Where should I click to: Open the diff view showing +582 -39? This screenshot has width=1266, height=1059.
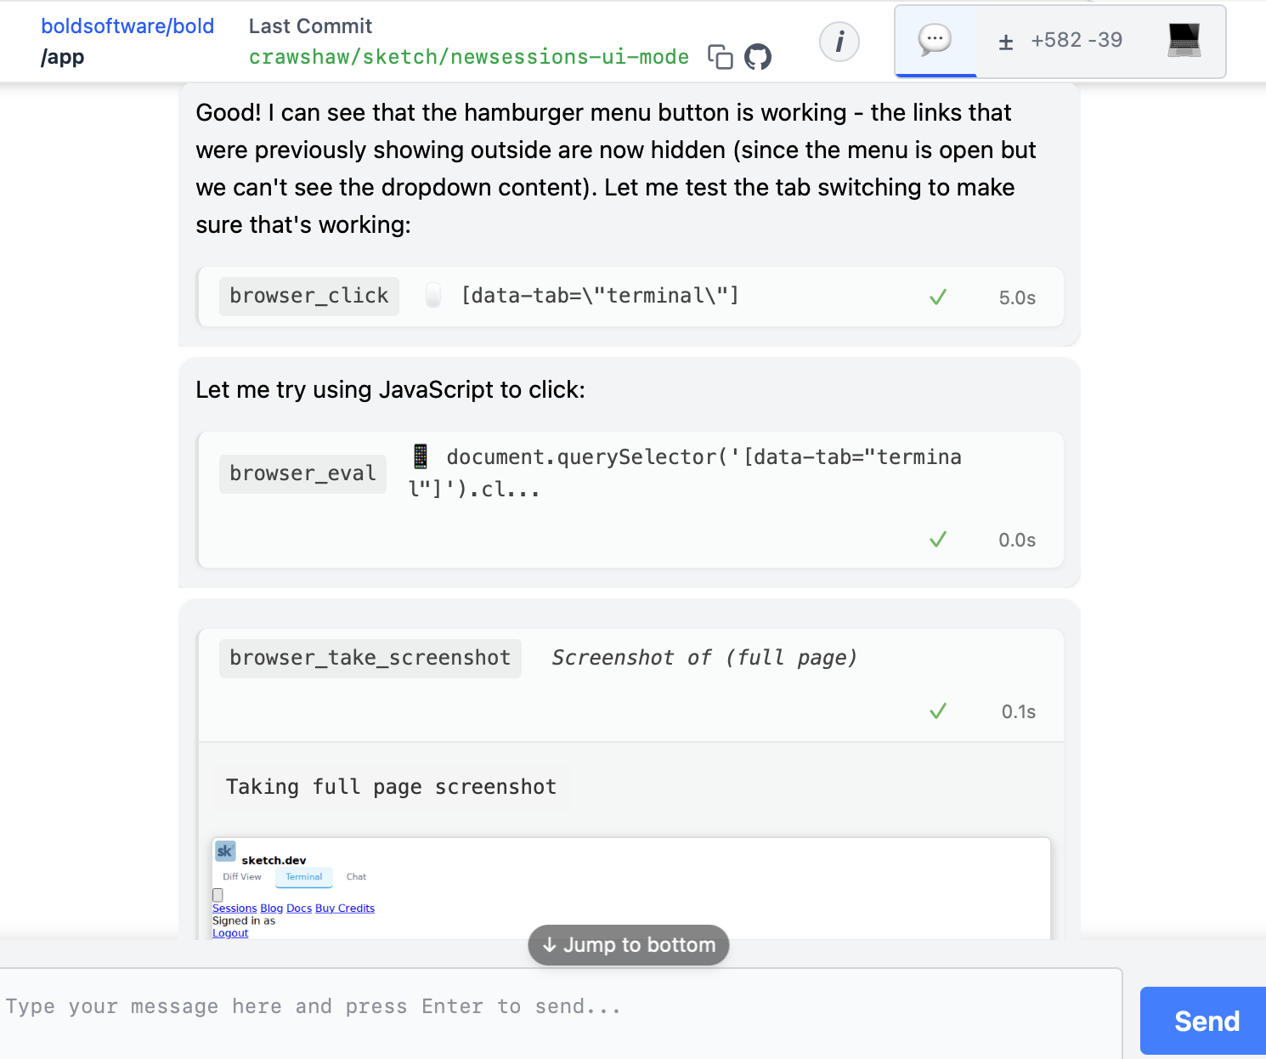1060,41
